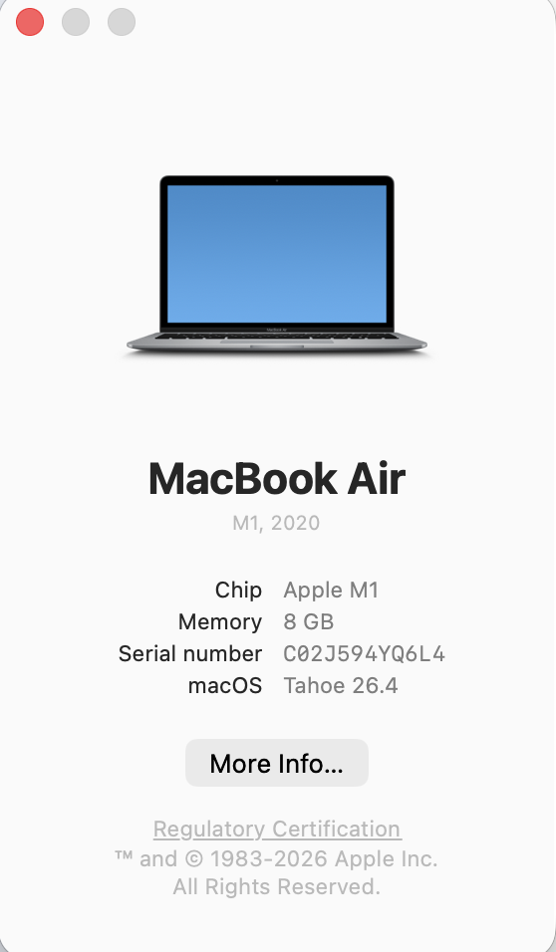The height and width of the screenshot is (952, 556).
Task: Click the macOS label
Action: (225, 685)
